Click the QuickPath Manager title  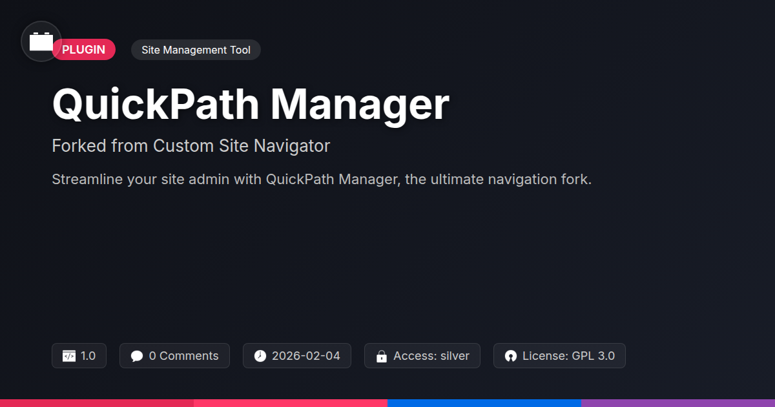click(x=251, y=104)
